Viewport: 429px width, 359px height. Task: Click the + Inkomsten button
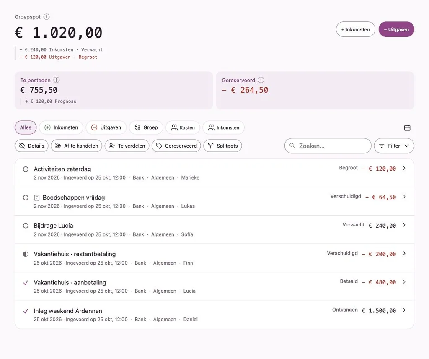[355, 29]
